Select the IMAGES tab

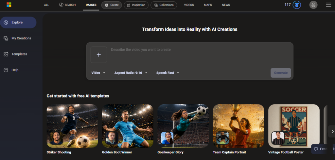click(x=91, y=5)
